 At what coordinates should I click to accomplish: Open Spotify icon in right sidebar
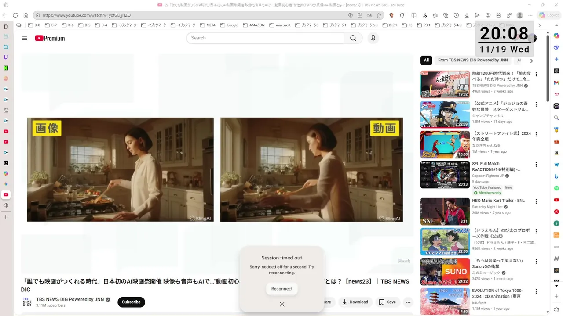point(556,188)
